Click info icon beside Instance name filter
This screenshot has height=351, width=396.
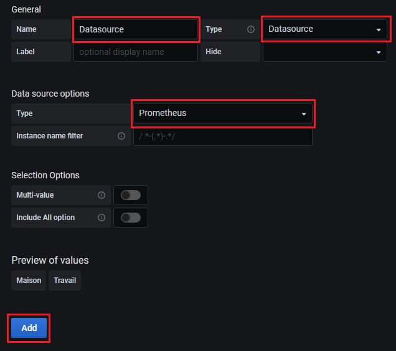click(121, 136)
